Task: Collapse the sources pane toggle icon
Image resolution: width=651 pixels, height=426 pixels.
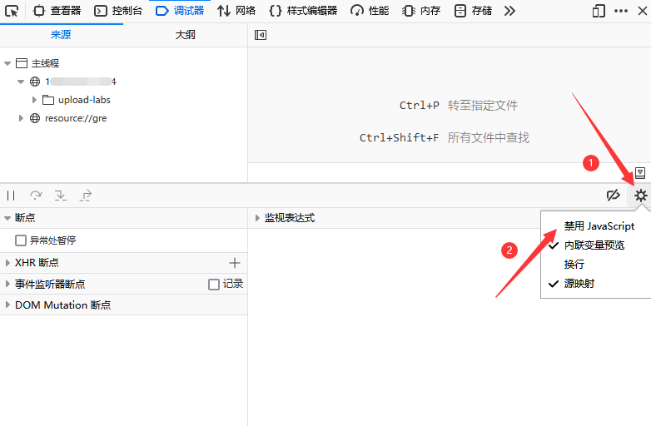Action: tap(261, 35)
